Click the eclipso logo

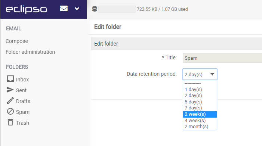27,9
